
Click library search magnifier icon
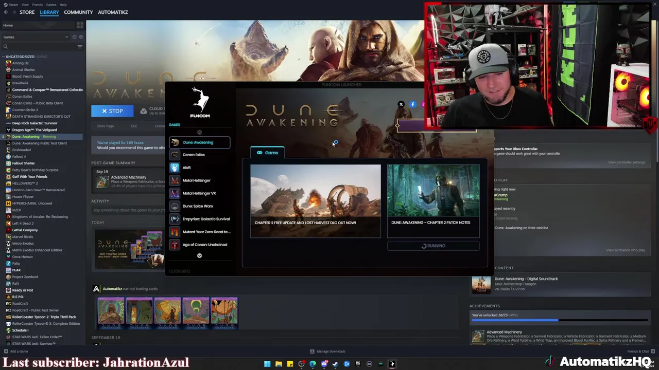click(x=6, y=47)
